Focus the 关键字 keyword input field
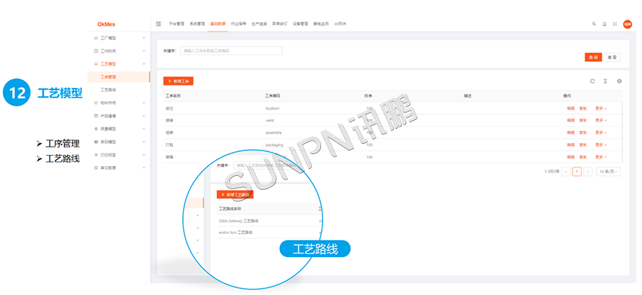Image resolution: width=642 pixels, height=295 pixels. [x=231, y=51]
